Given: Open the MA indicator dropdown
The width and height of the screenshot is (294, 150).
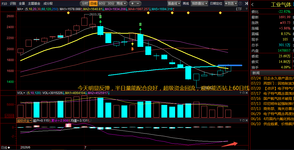Looking at the screenshot, I should coord(20,9).
